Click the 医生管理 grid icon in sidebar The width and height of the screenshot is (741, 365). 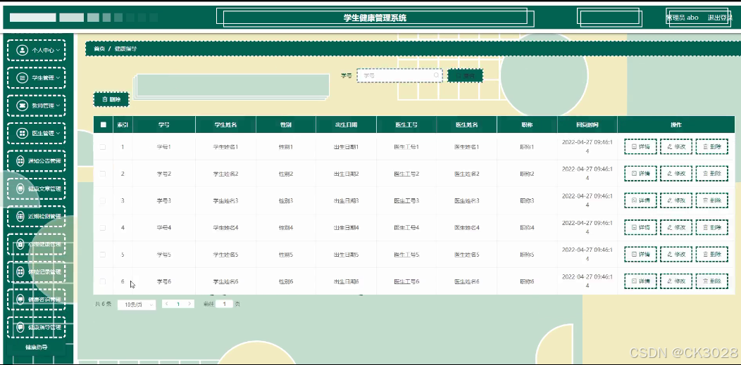pyautogui.click(x=22, y=134)
